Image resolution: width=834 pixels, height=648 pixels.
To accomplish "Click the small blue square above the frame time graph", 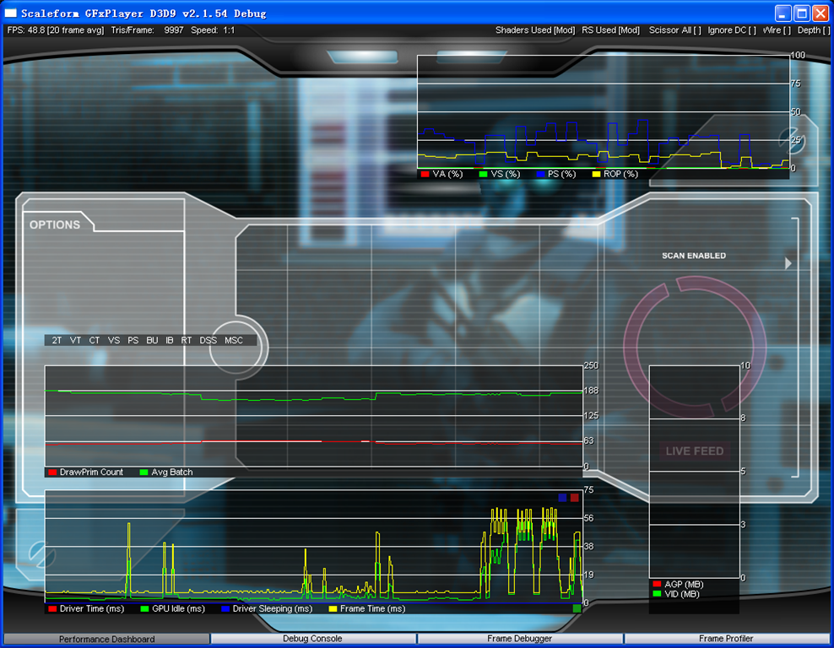I will [562, 498].
